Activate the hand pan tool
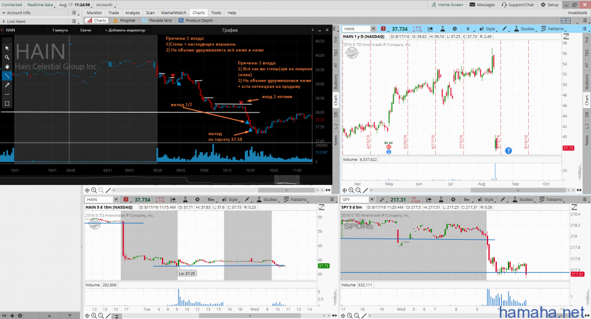 tap(7, 66)
